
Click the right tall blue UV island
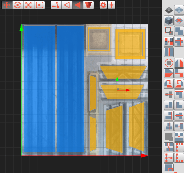point(70,89)
